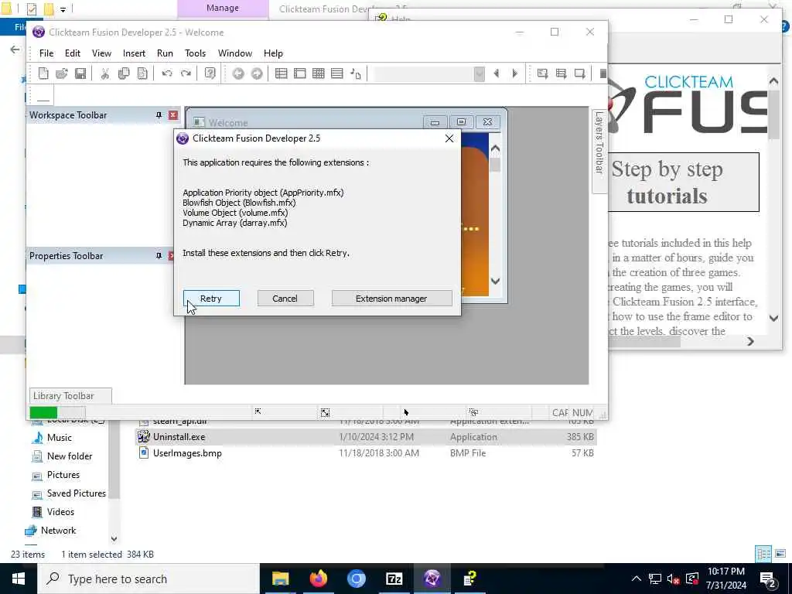Viewport: 792px width, 594px height.
Task: Click the Next frame arrow icon
Action: coord(514,73)
